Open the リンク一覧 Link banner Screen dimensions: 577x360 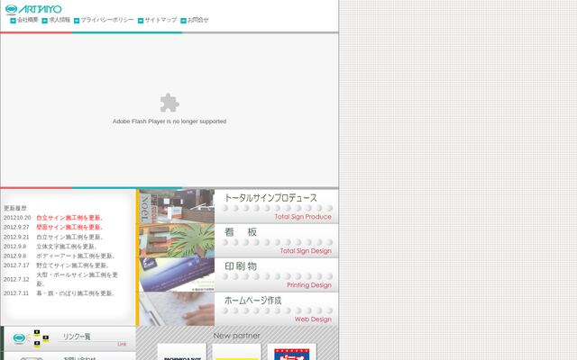click(x=70, y=338)
